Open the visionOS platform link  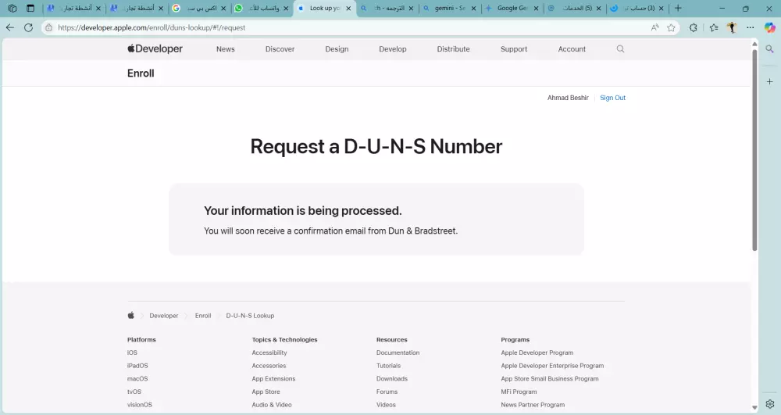(x=140, y=404)
